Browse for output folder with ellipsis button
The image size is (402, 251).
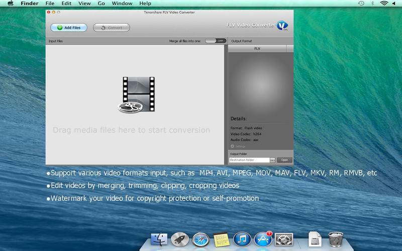tap(272, 160)
